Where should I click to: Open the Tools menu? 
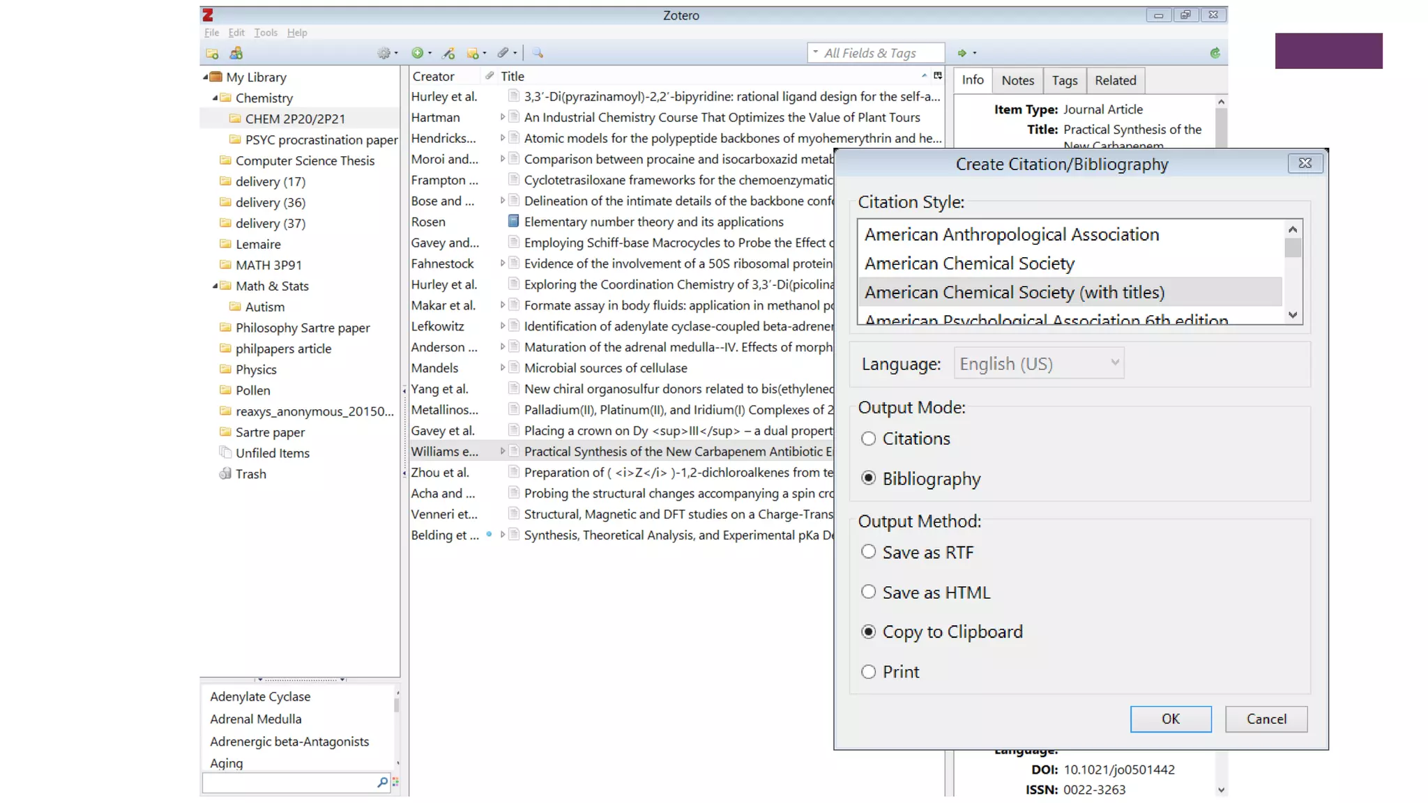(265, 33)
